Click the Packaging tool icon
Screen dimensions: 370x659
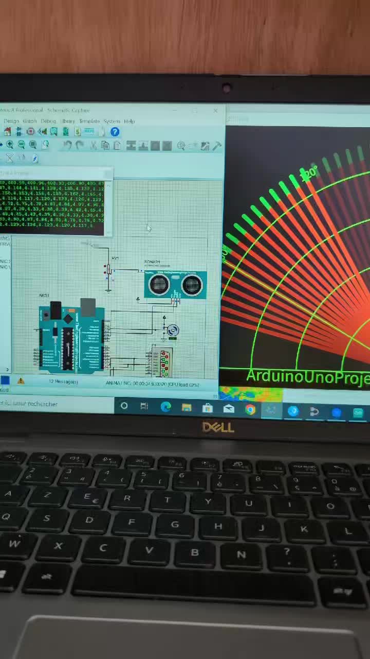[206, 146]
